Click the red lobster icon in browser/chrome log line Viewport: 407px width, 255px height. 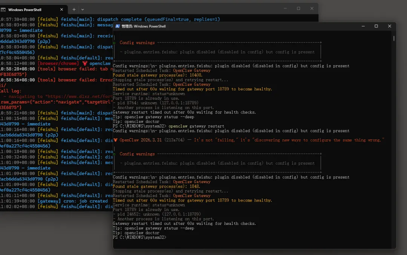pyautogui.click(x=85, y=63)
